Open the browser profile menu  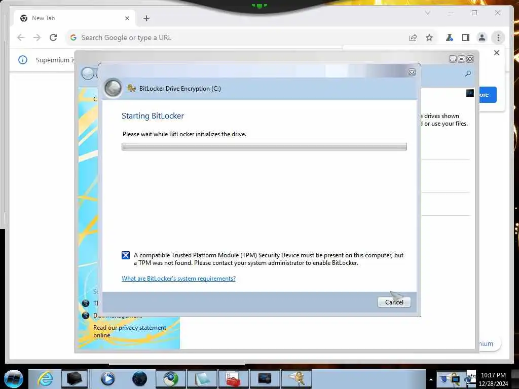(x=482, y=37)
